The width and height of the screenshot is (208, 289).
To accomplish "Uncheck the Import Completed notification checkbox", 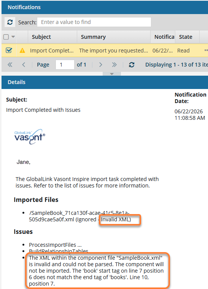I will tap(9, 50).
